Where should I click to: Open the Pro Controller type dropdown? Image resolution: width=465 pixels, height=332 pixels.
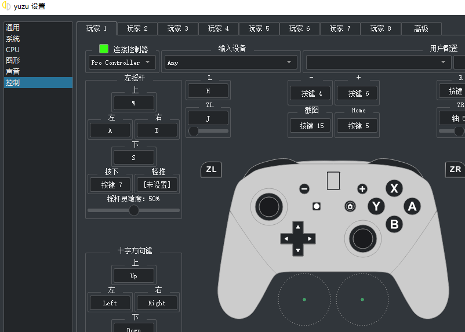(122, 63)
